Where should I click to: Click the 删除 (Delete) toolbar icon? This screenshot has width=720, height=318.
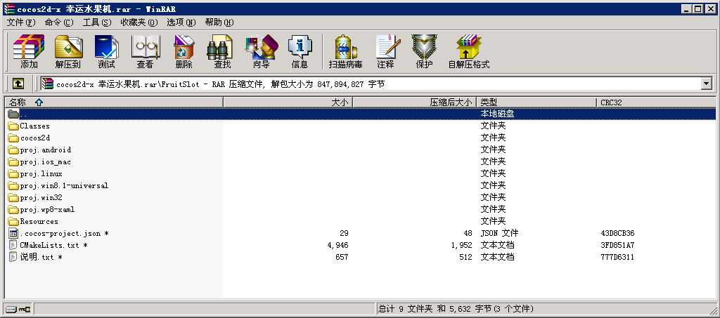(184, 47)
